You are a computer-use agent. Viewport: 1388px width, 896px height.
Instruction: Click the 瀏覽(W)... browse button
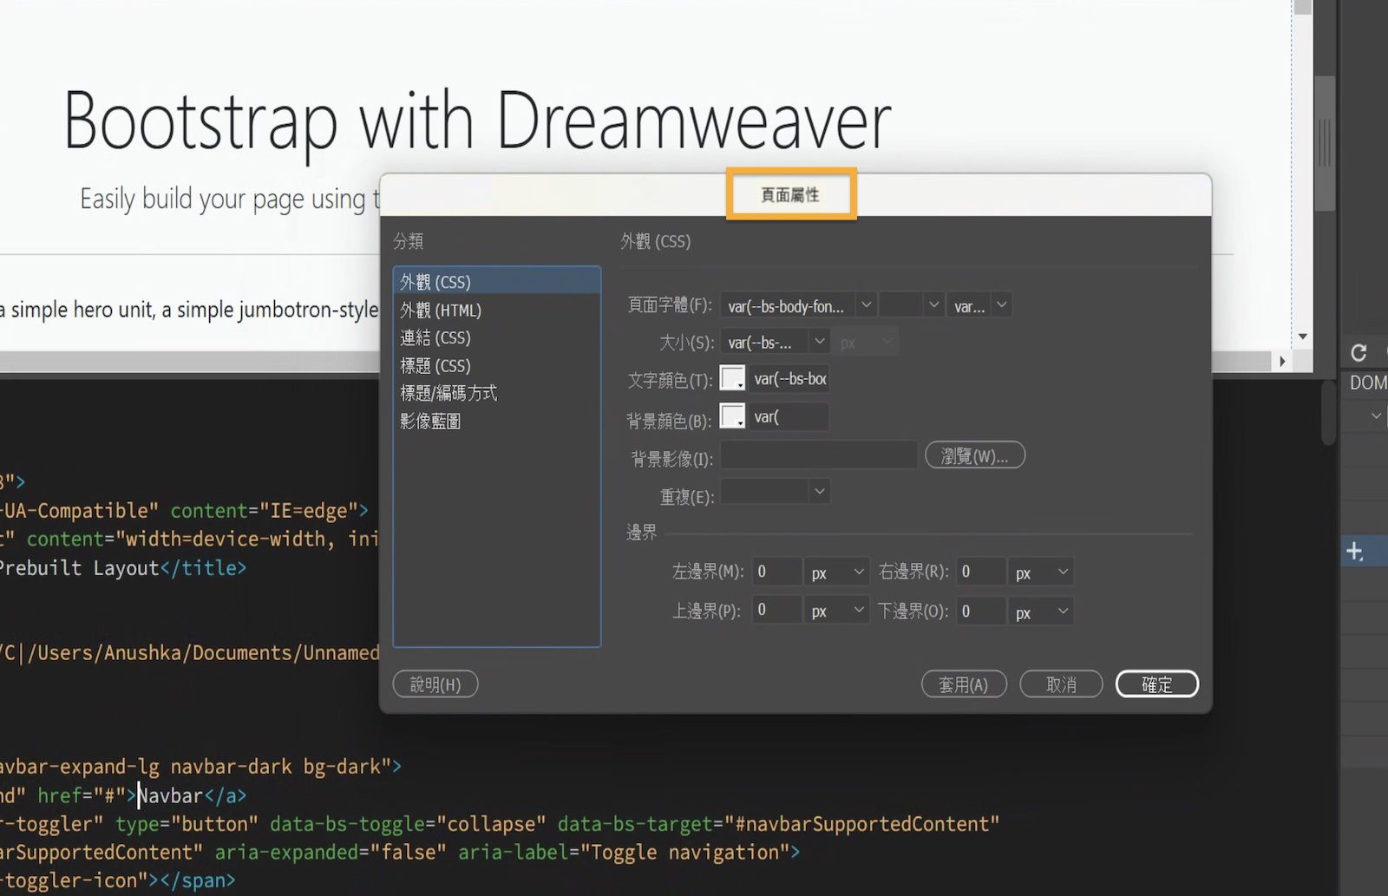click(975, 455)
